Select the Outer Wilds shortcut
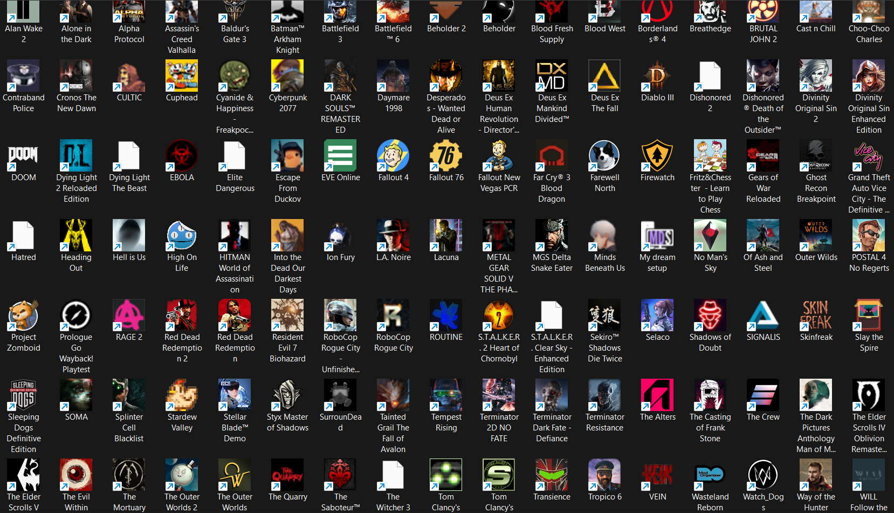The height and width of the screenshot is (513, 894). [816, 236]
